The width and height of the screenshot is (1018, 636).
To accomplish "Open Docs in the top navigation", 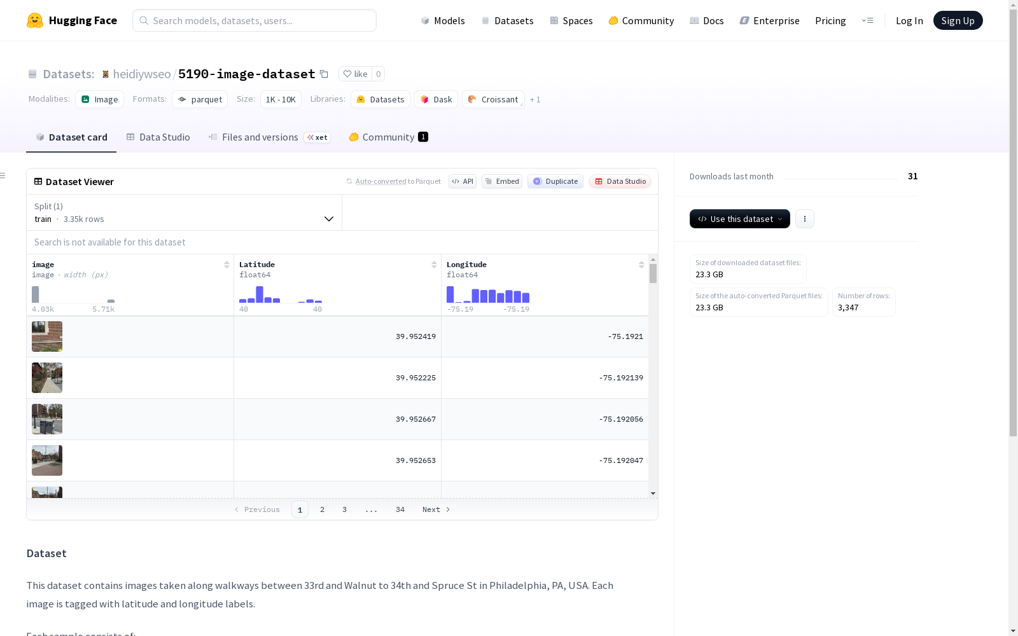I will pos(707,20).
